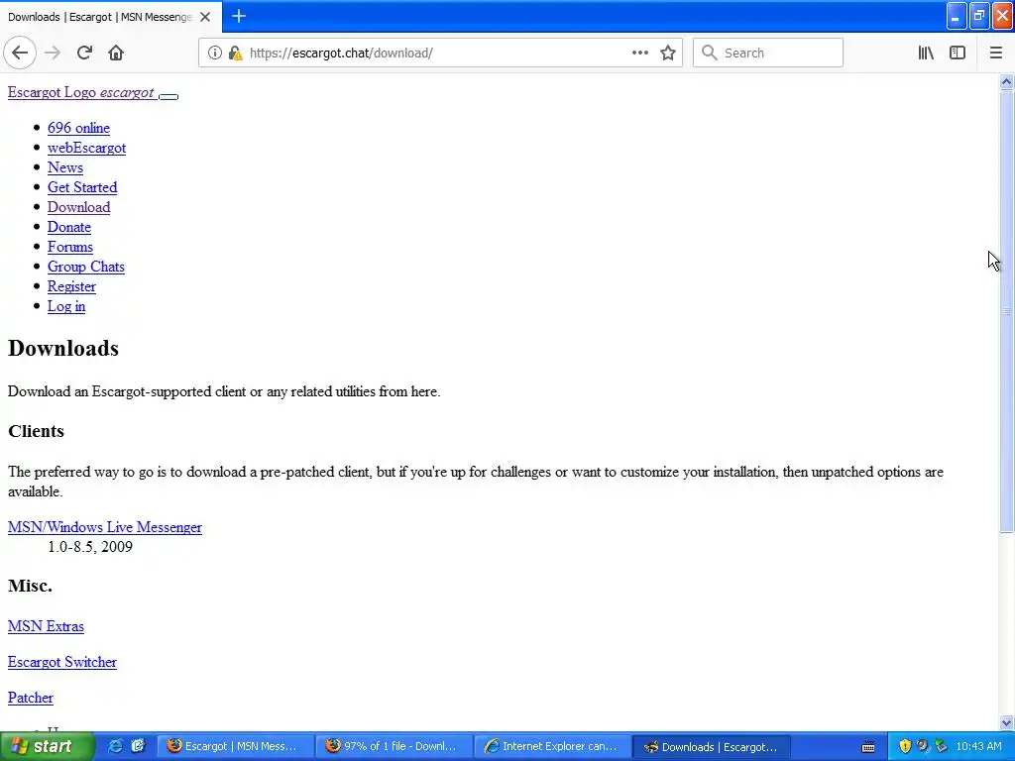Open a new tab with plus button
The image size is (1015, 761).
tap(239, 16)
